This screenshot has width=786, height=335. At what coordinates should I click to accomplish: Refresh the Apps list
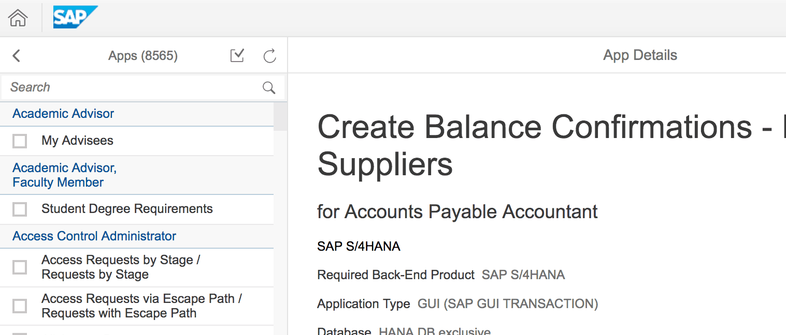click(x=269, y=56)
